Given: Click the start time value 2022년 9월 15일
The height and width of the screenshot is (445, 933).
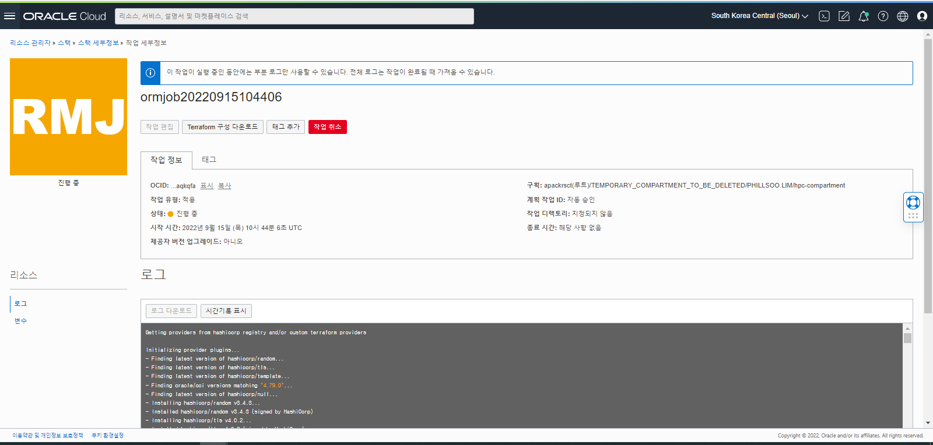Looking at the screenshot, I should (x=242, y=228).
